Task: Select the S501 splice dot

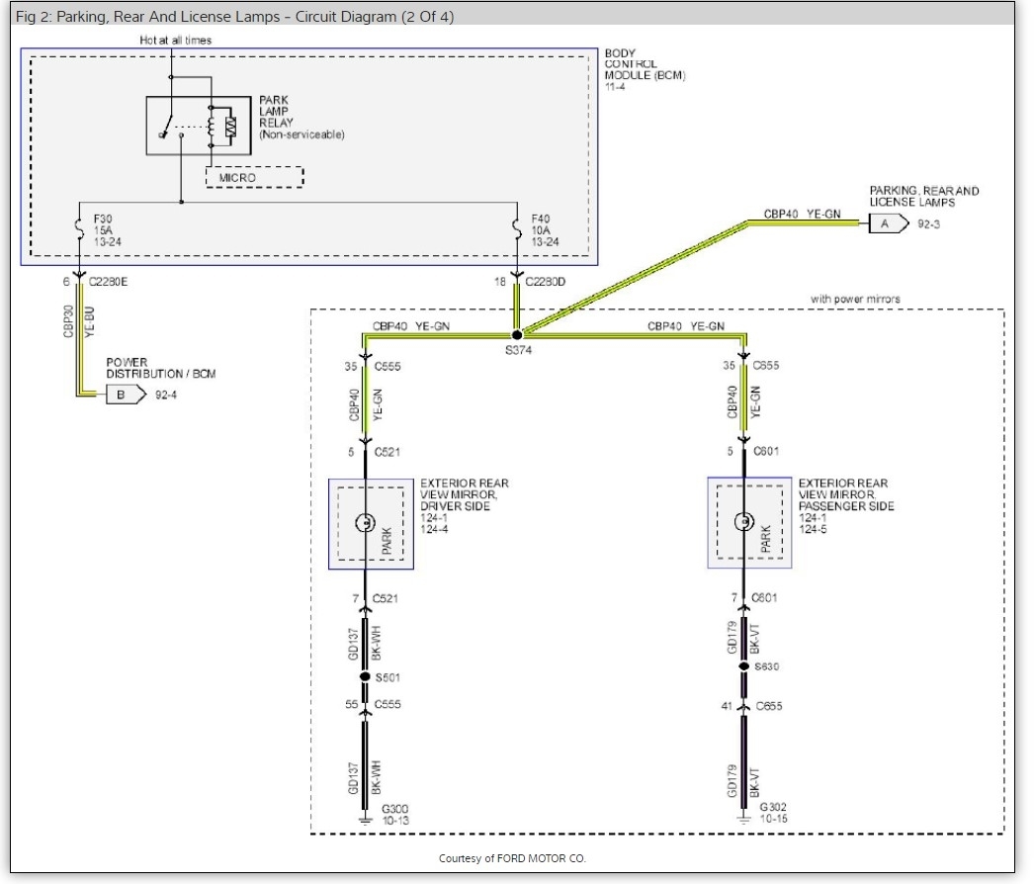Action: point(365,677)
